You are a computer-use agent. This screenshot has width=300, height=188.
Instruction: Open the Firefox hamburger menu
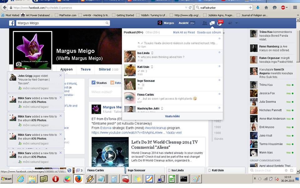click(295, 8)
